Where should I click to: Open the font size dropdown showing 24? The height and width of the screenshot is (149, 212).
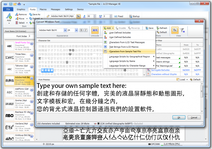click(76, 30)
